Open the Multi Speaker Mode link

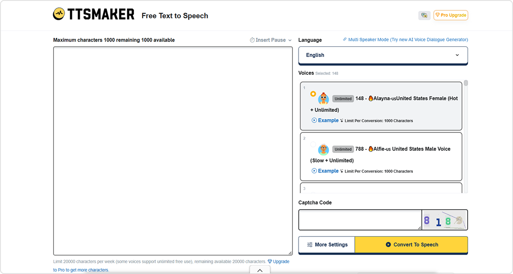click(x=406, y=40)
